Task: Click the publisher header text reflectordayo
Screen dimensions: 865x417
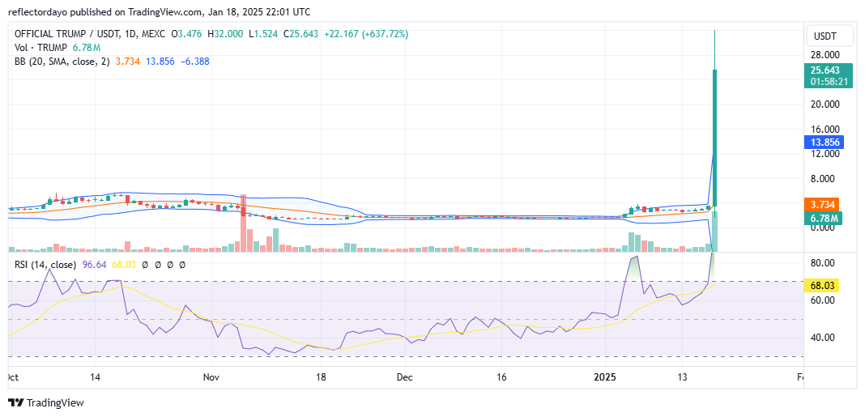Action: click(38, 11)
